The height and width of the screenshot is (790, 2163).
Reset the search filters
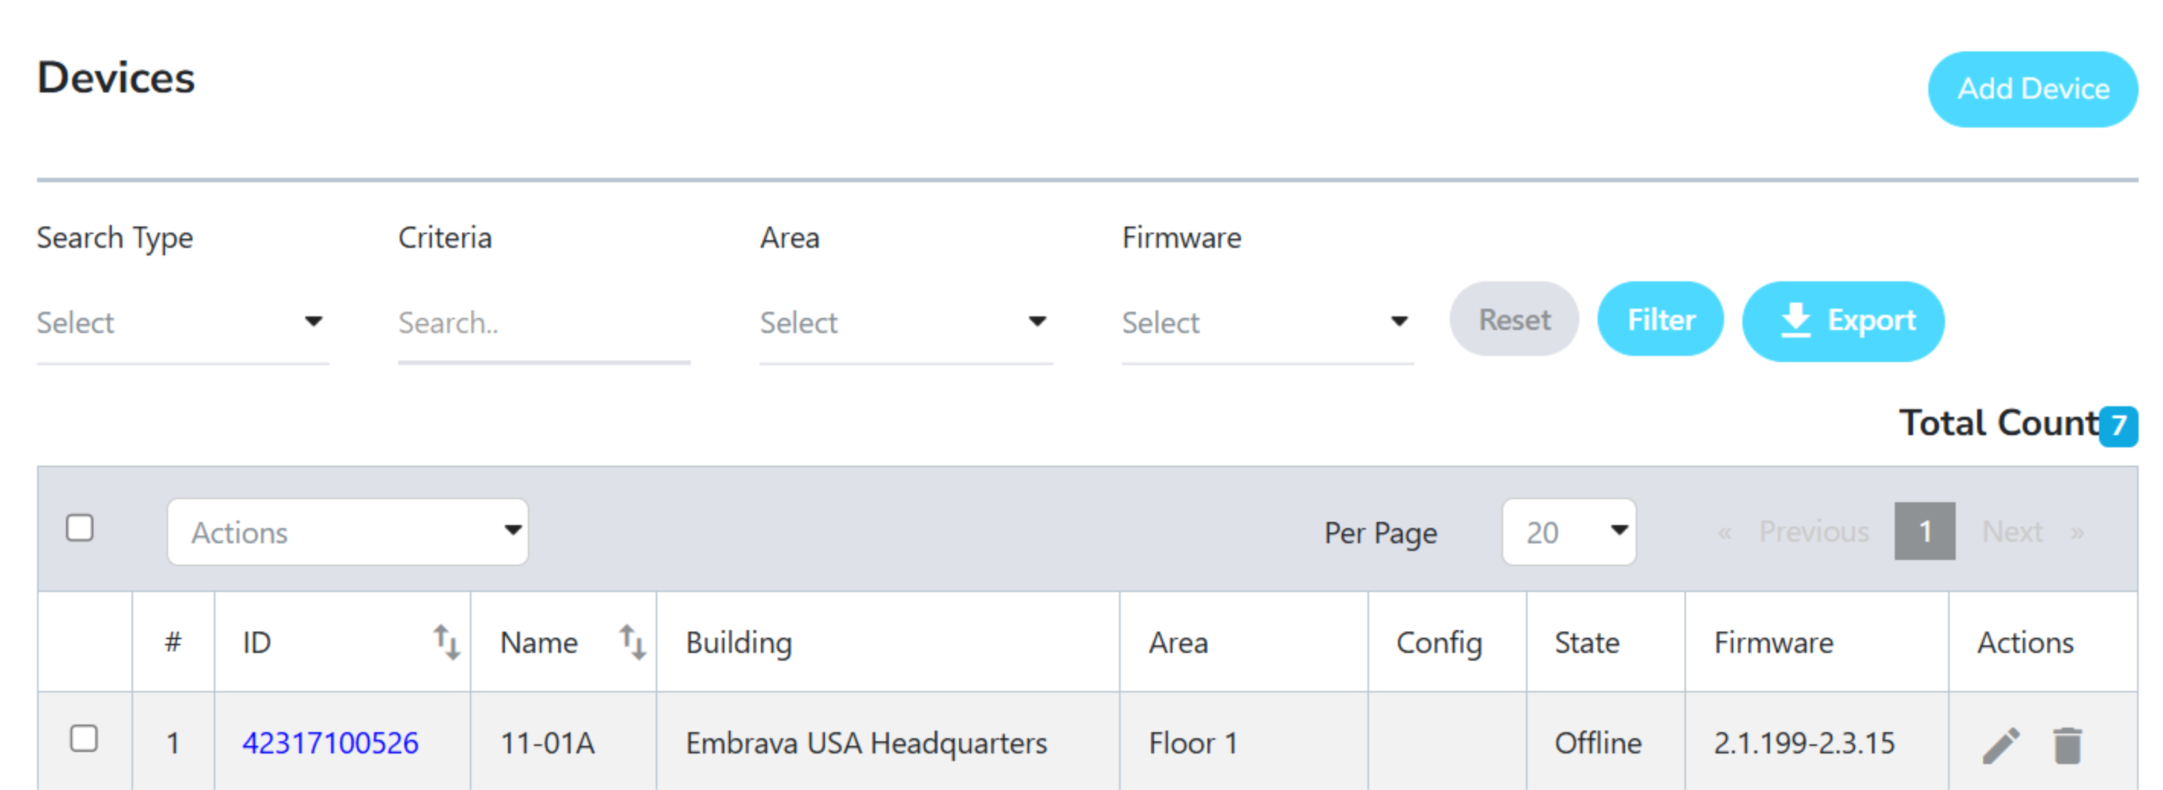(x=1514, y=319)
